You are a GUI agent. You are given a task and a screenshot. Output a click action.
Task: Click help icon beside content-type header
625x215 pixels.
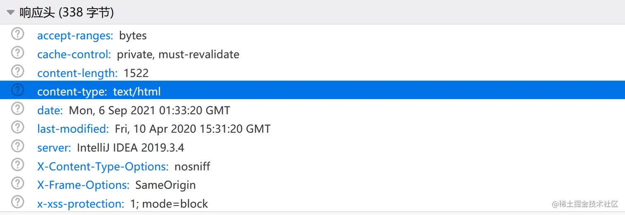coord(17,90)
